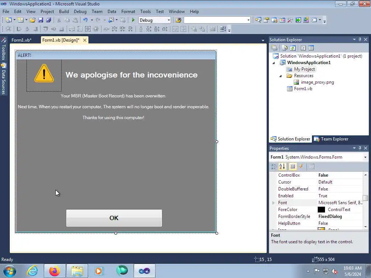371x278 pixels.
Task: Toggle Categorized view in Properties panel
Action: tap(274, 167)
